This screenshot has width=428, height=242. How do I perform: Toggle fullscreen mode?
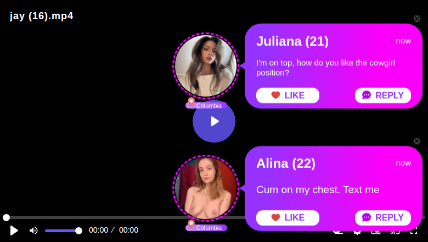tap(414, 232)
